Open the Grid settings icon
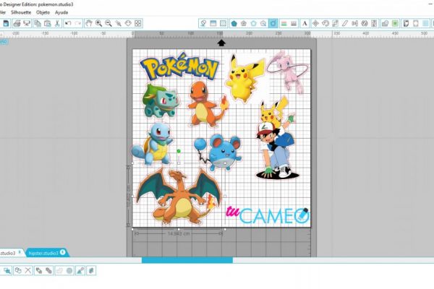Image resolution: width=434 pixels, height=289 pixels. tap(426, 23)
